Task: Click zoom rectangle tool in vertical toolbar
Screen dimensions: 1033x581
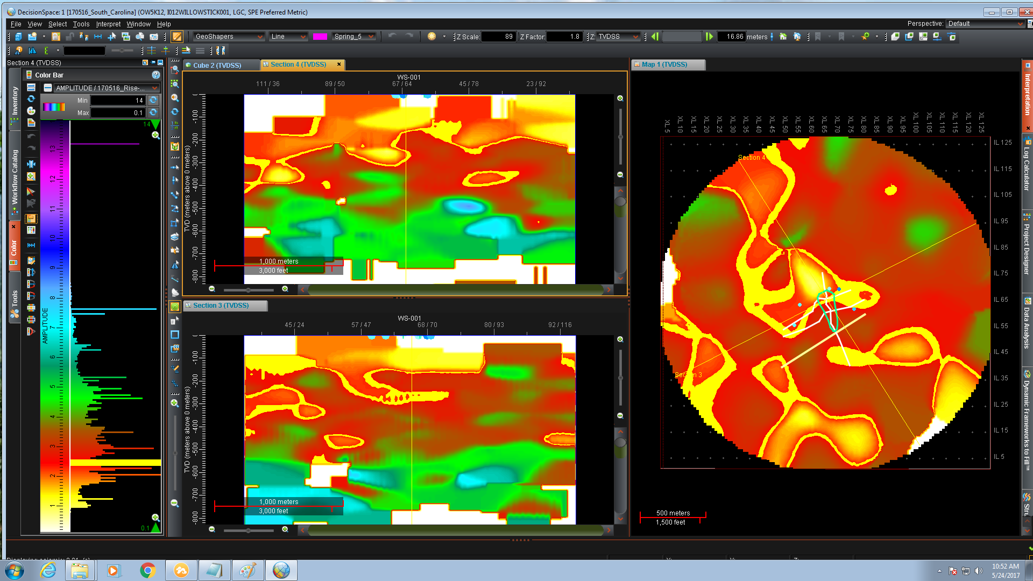Action: (175, 70)
